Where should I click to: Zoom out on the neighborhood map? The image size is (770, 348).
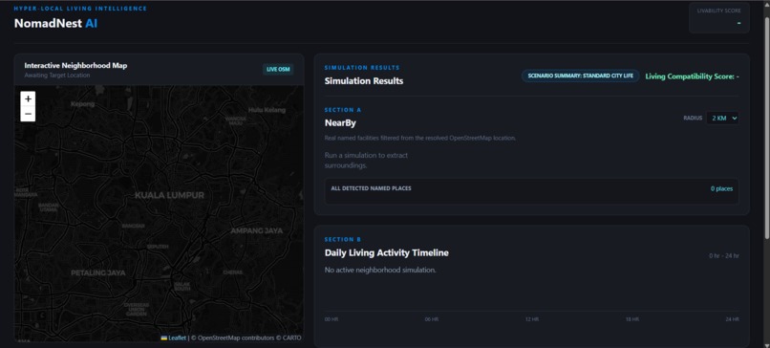coord(28,114)
